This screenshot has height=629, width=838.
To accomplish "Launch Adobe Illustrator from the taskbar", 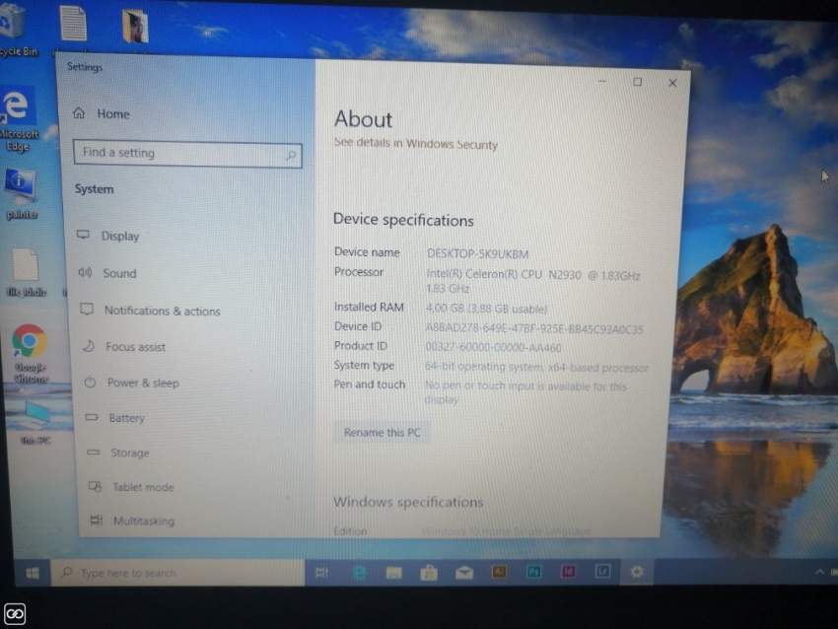I will click(500, 572).
